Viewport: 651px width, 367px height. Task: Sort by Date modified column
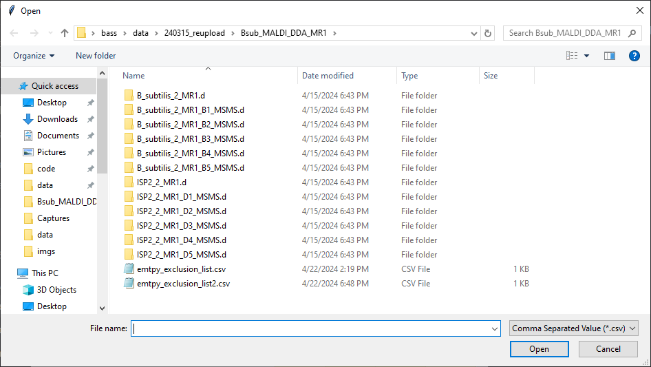click(328, 76)
